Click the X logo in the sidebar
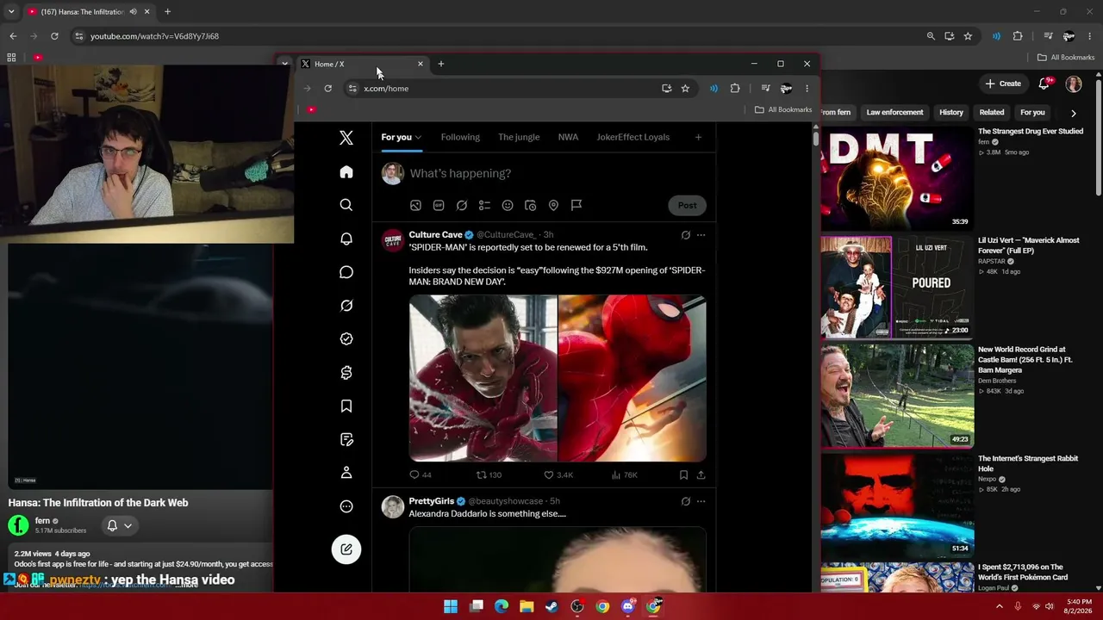Image resolution: width=1103 pixels, height=620 pixels. point(346,138)
